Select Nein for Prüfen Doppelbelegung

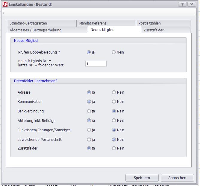(x=114, y=52)
